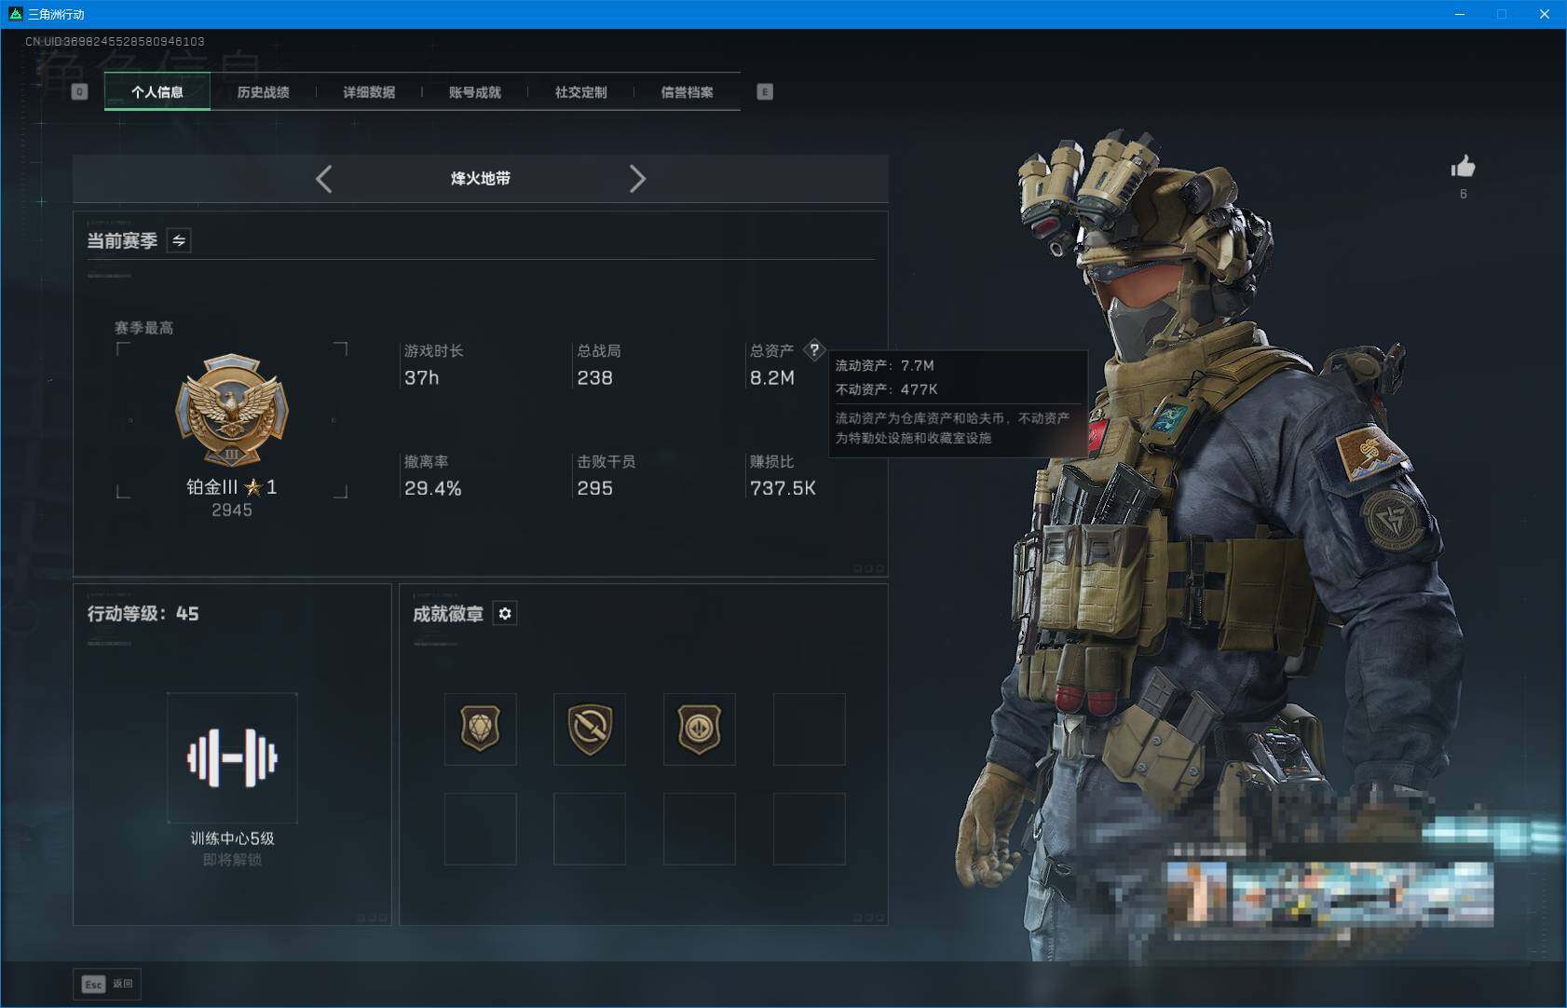Open 成就徽章 settings gear icon

[x=505, y=613]
